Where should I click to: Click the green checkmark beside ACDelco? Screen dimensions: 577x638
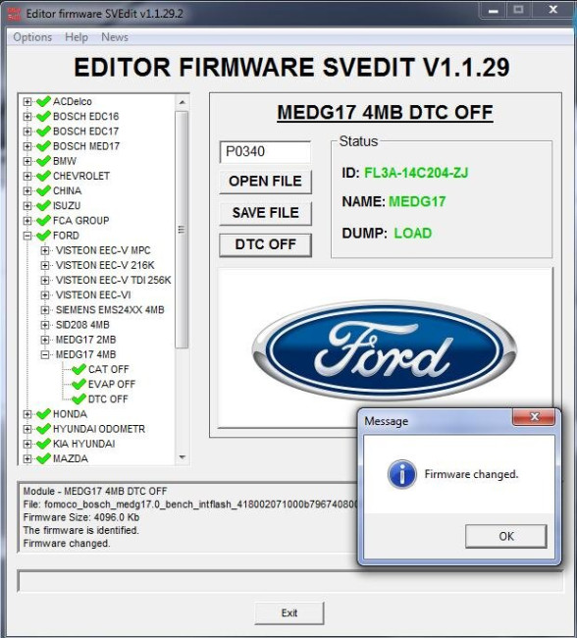coord(43,101)
